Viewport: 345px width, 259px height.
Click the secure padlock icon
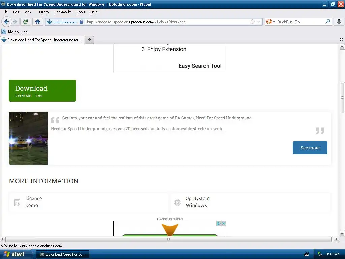tap(81, 22)
